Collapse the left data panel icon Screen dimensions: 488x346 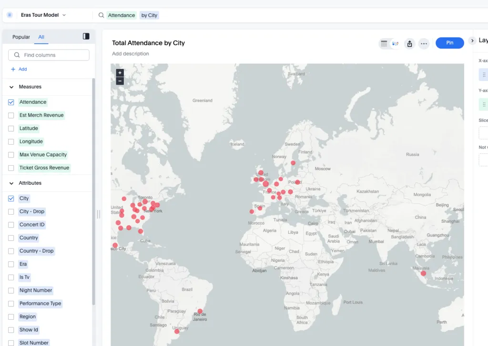pyautogui.click(x=86, y=37)
